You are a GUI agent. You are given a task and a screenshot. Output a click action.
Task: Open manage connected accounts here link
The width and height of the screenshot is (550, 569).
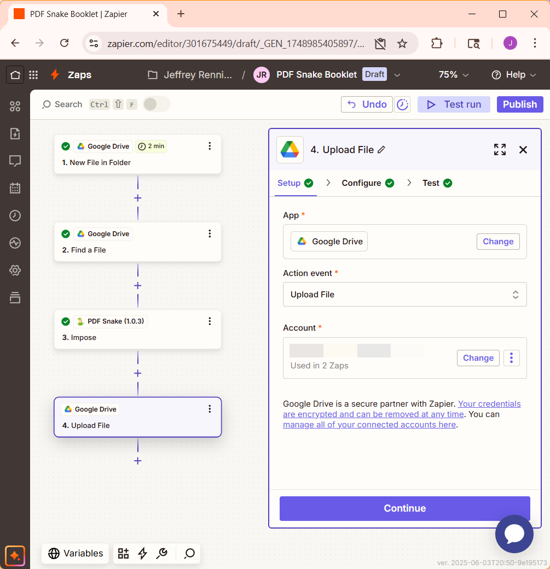pyautogui.click(x=369, y=425)
